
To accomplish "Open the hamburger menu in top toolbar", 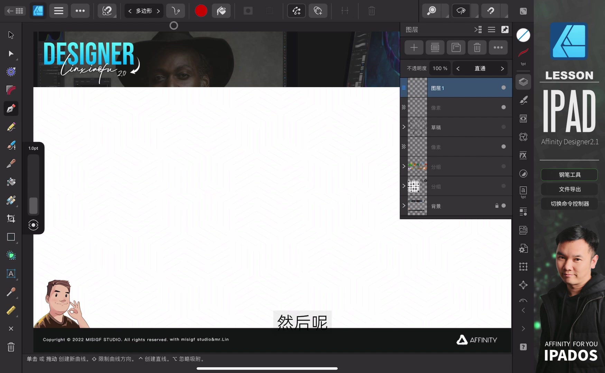I will [58, 11].
